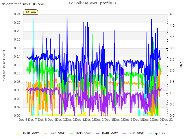Click the TZ_sm label box
Image resolution: width=185 pixels, height=139 pixels.
point(31,12)
